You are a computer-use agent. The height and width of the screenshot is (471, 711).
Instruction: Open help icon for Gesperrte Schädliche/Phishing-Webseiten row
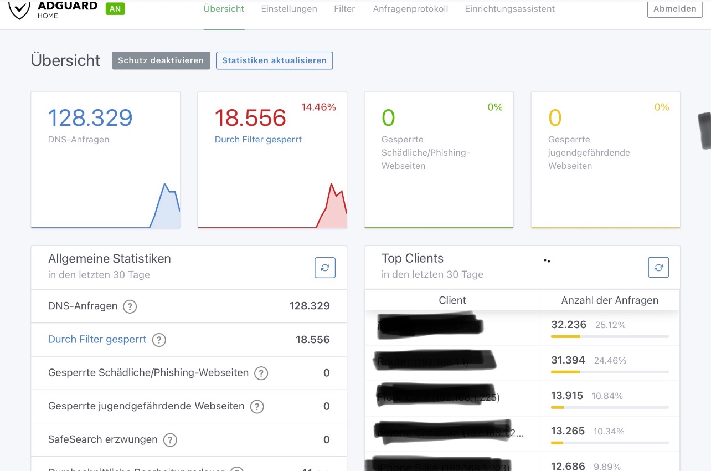click(x=261, y=373)
